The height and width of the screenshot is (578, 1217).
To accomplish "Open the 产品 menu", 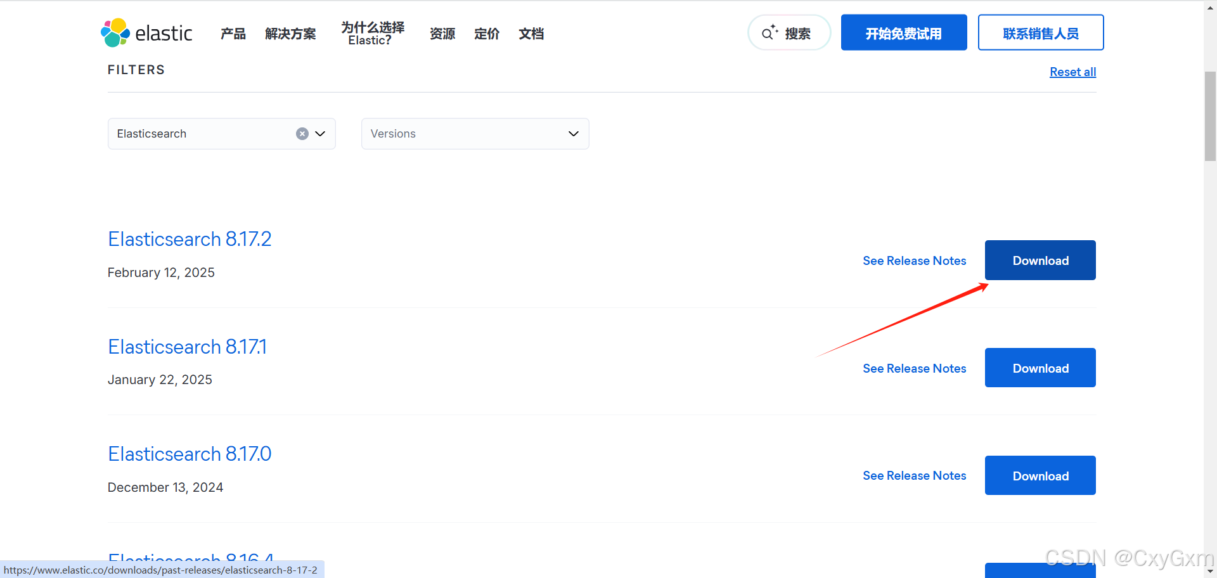I will (x=232, y=34).
